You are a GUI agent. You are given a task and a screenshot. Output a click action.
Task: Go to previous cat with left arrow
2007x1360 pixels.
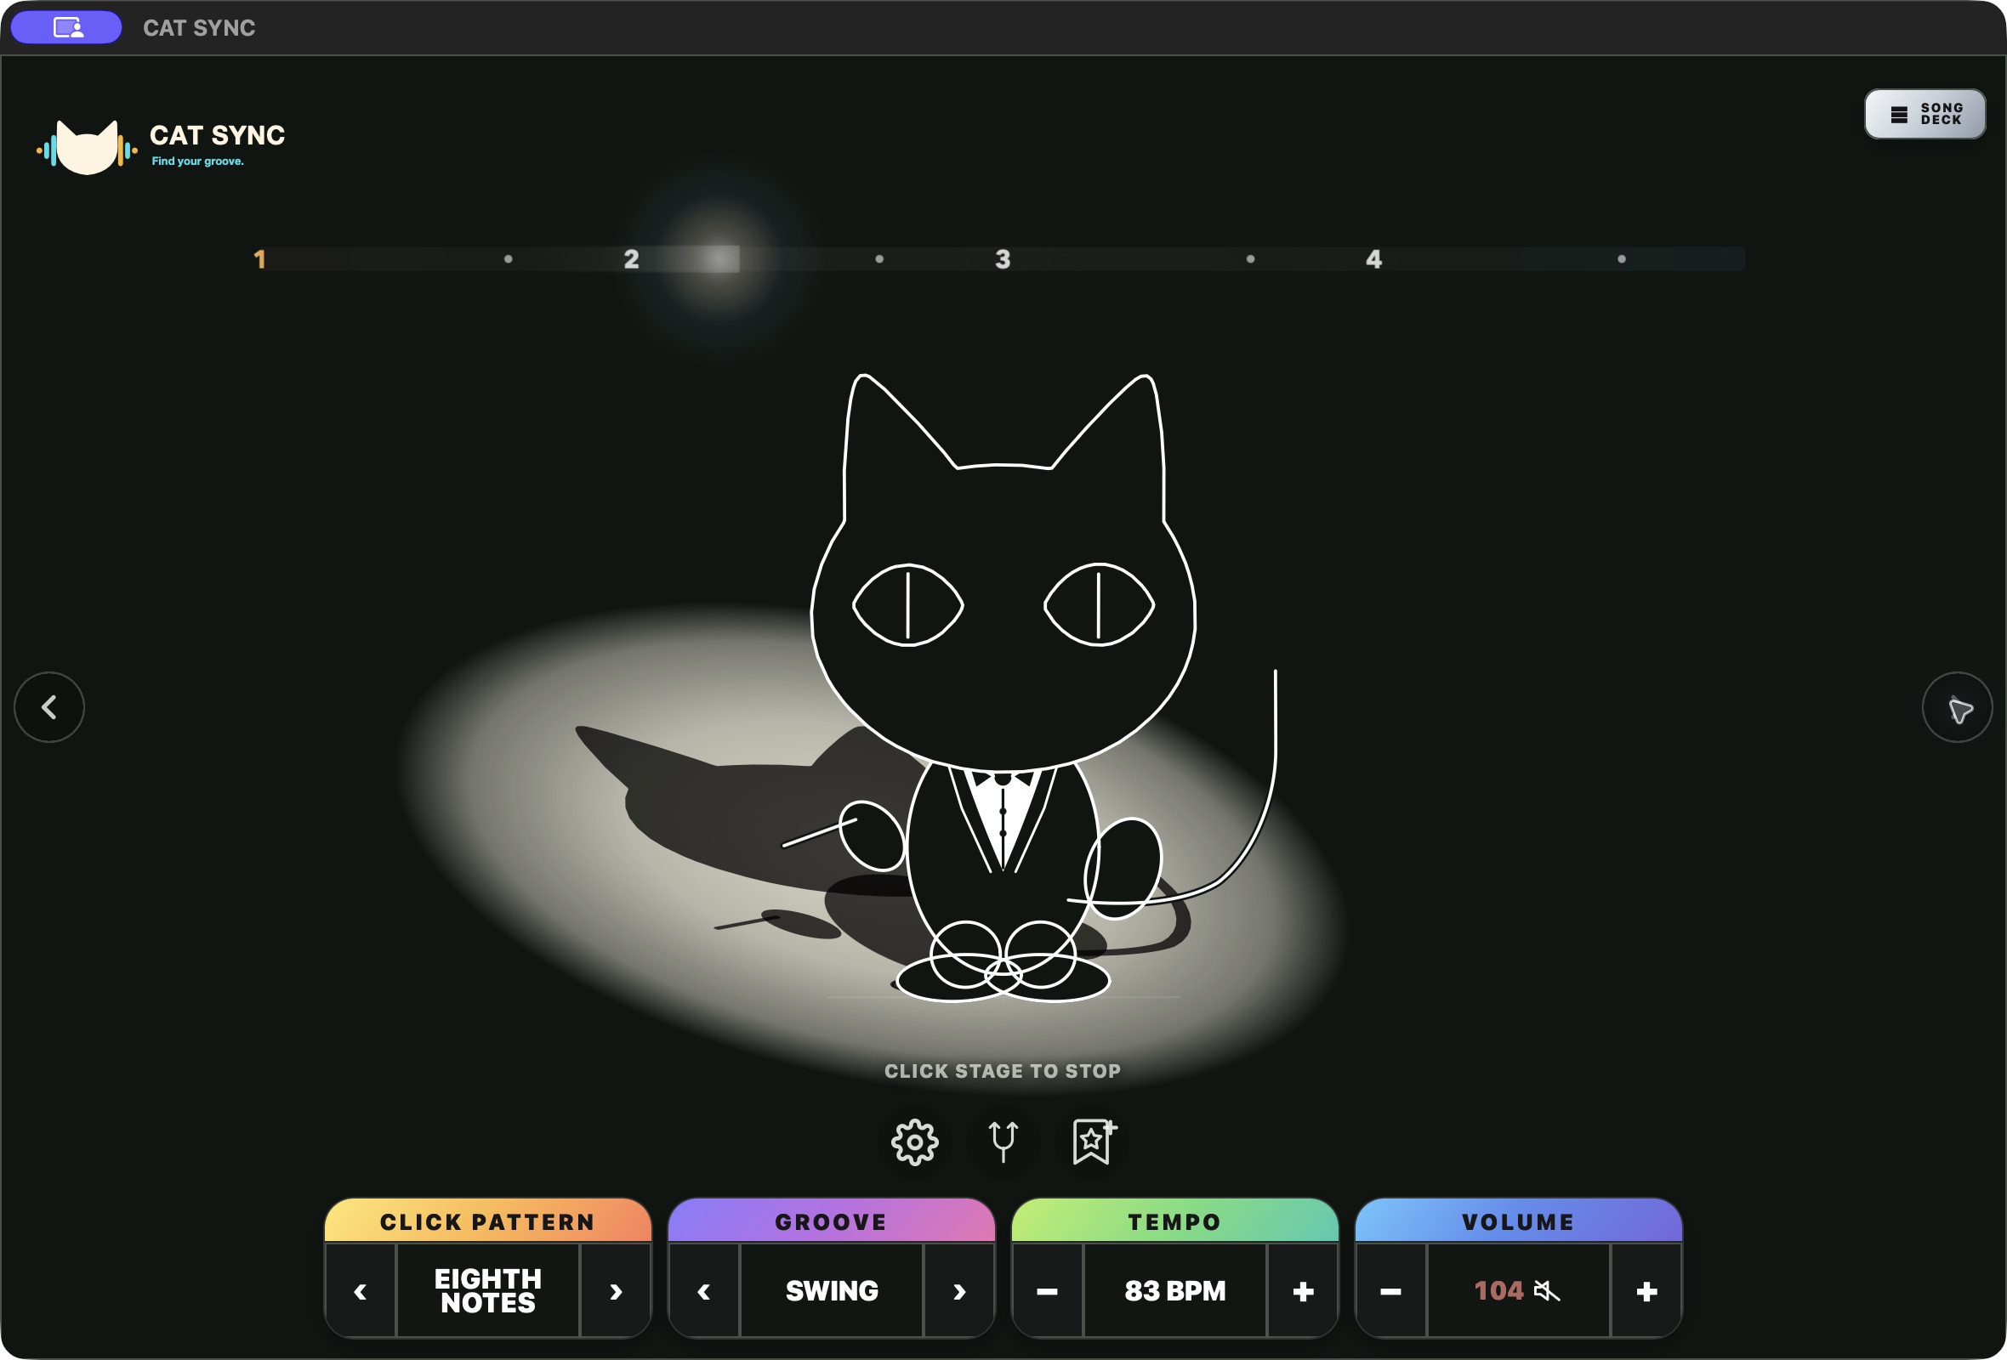[x=49, y=706]
